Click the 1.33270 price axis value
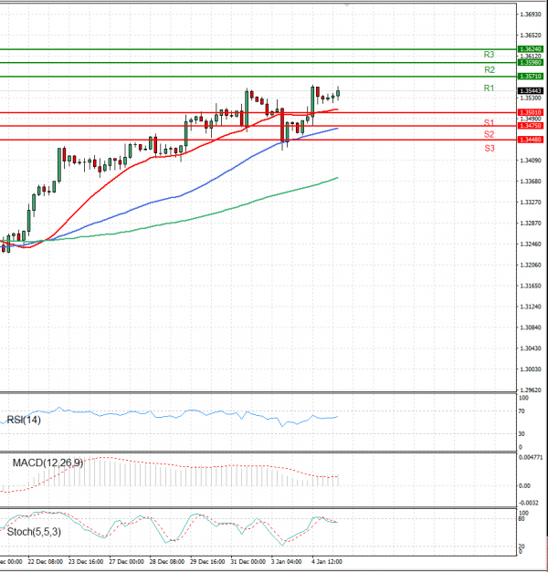 click(531, 202)
